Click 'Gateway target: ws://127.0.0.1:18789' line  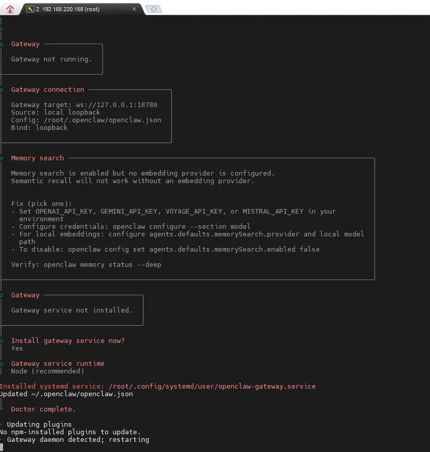point(84,105)
